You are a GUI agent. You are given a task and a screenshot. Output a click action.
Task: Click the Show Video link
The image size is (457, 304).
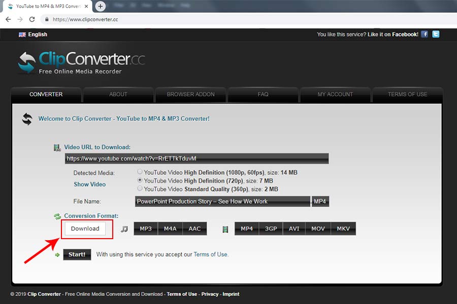click(90, 184)
